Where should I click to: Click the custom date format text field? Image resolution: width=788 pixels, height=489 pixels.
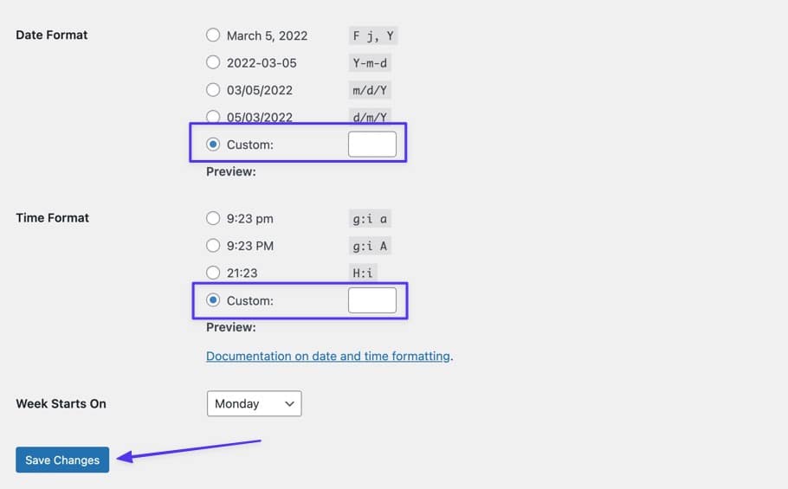pyautogui.click(x=371, y=145)
